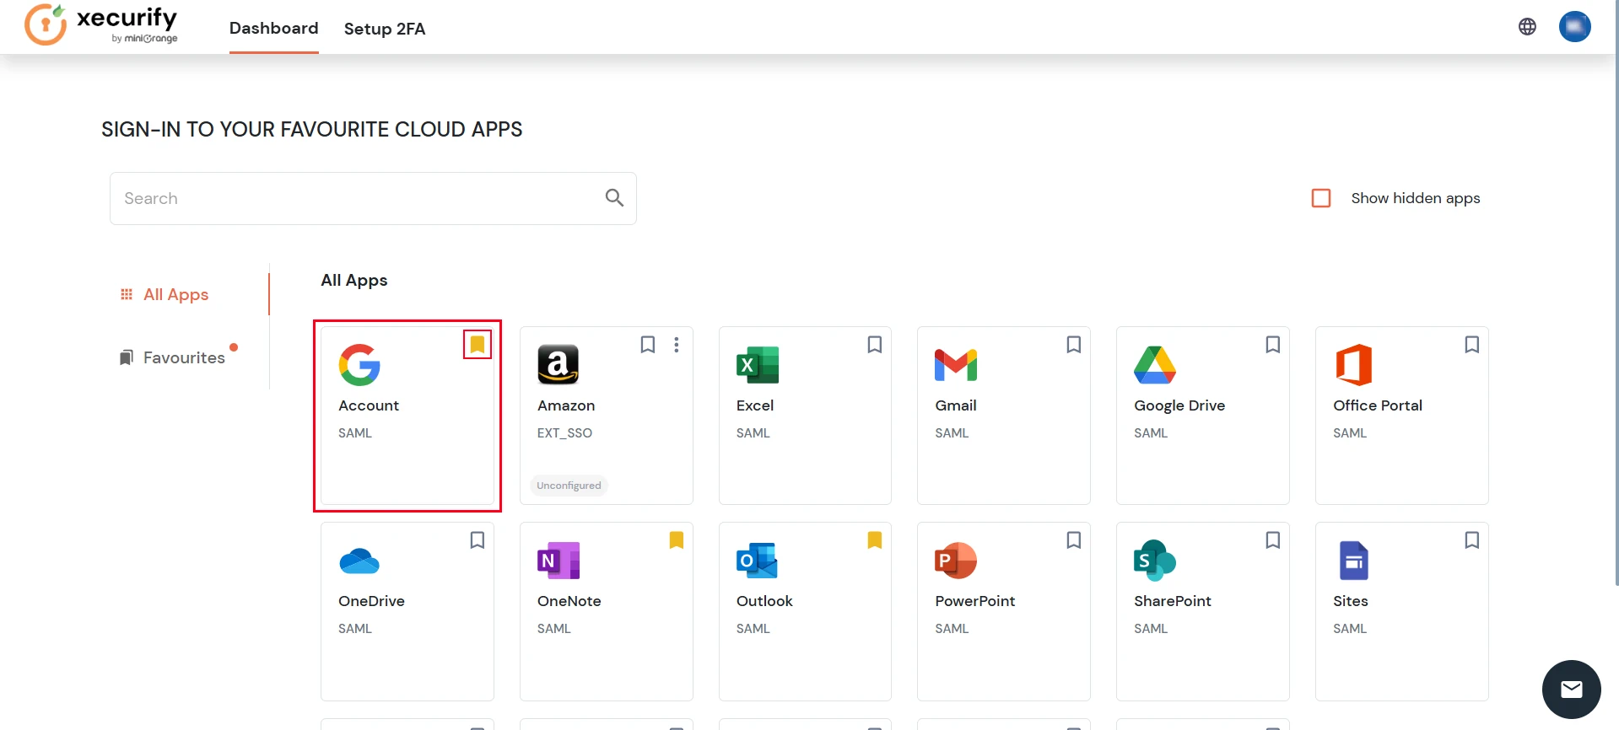Bookmark the SharePoint app

tap(1273, 540)
